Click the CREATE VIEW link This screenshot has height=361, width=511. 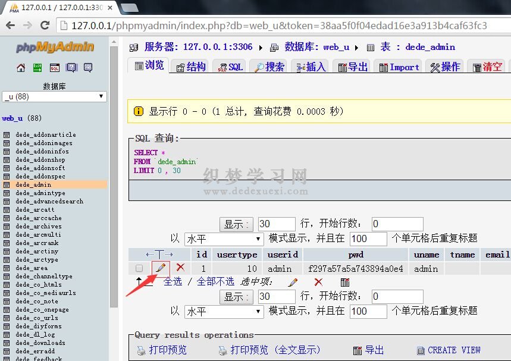[x=454, y=350]
